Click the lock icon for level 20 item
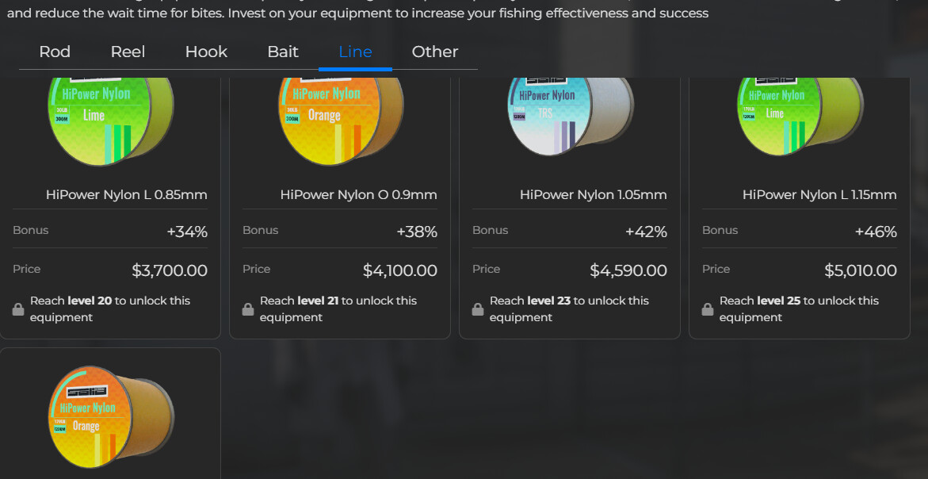 [18, 309]
